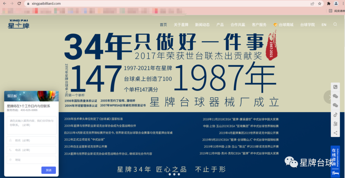Click the padlock site info icon
The width and height of the screenshot is (345, 178).
tap(28, 4)
